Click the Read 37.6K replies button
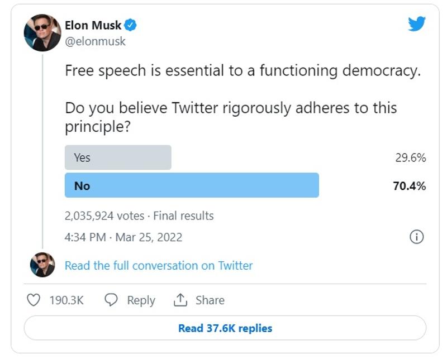 225,328
